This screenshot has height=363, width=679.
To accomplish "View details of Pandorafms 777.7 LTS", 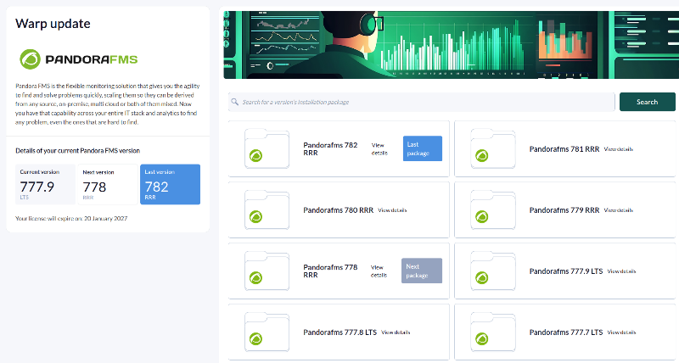I will coord(621,332).
